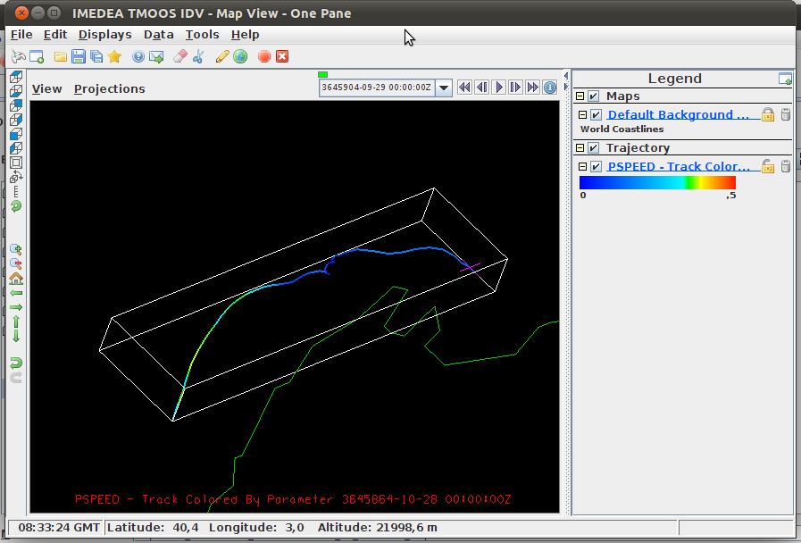Click the scissors icon in the toolbar
Screen dimensions: 801x543
(x=198, y=57)
